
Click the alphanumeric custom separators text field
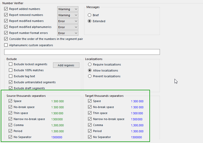pos(82,52)
